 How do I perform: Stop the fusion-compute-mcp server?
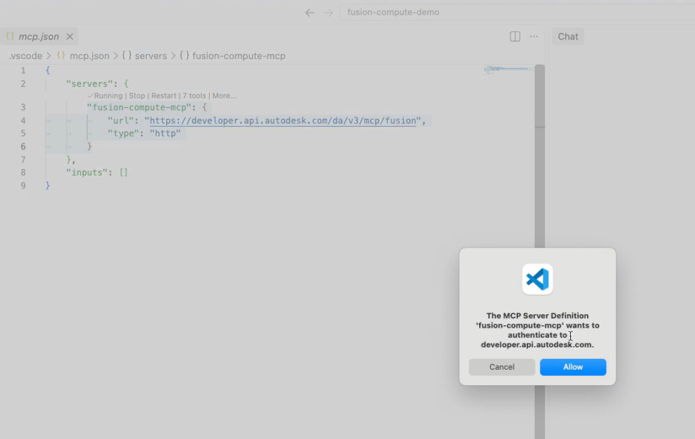click(x=137, y=96)
